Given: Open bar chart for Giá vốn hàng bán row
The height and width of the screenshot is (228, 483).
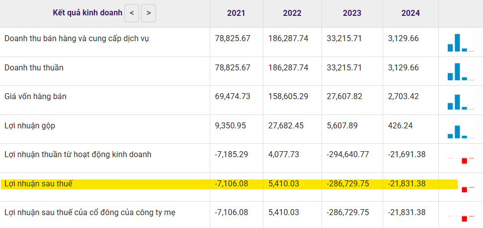Looking at the screenshot, I should point(461,102).
